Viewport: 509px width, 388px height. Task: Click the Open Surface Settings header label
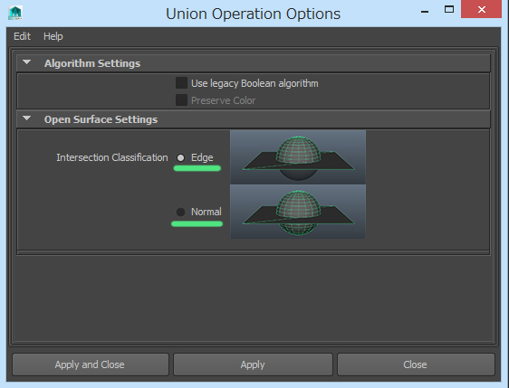[101, 119]
